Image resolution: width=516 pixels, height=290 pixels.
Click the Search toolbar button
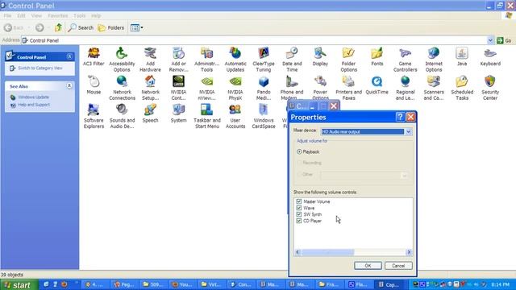point(81,28)
